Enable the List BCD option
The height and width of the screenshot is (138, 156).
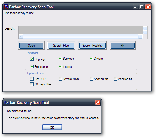(x=32, y=79)
